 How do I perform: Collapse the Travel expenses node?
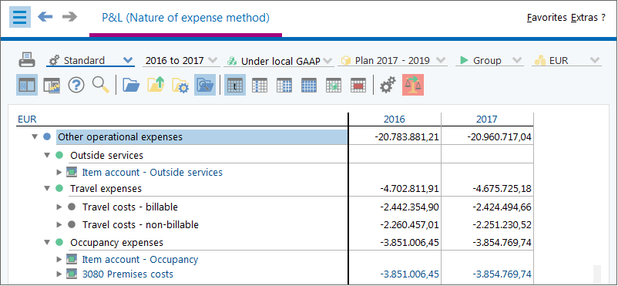coord(47,189)
